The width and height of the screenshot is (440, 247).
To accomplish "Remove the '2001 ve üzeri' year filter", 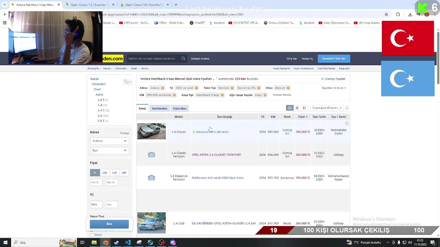I will [197, 88].
